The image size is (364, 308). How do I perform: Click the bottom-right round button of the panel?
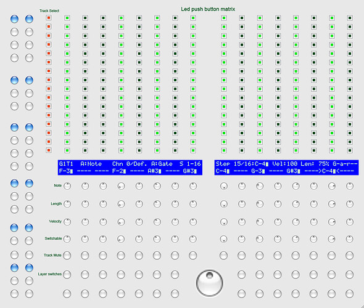[x=350, y=294]
